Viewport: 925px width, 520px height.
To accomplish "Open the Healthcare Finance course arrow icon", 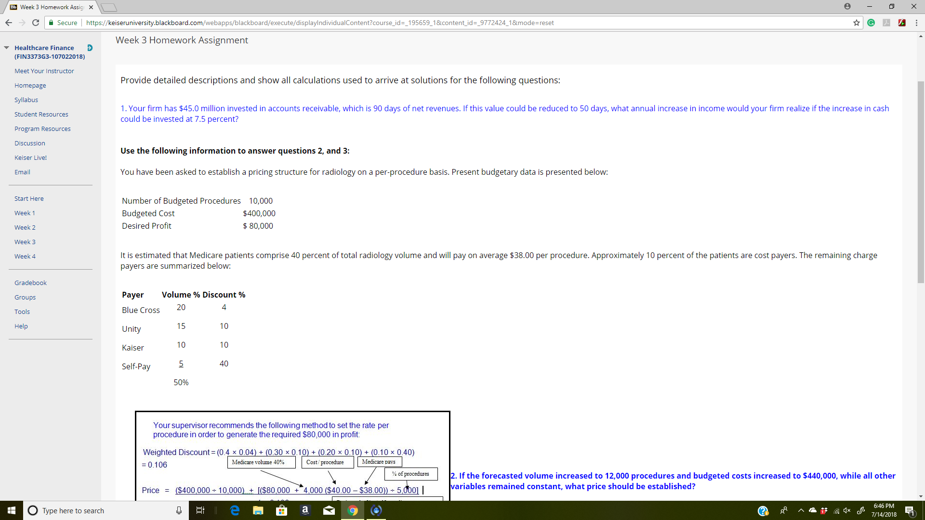I will (x=90, y=48).
